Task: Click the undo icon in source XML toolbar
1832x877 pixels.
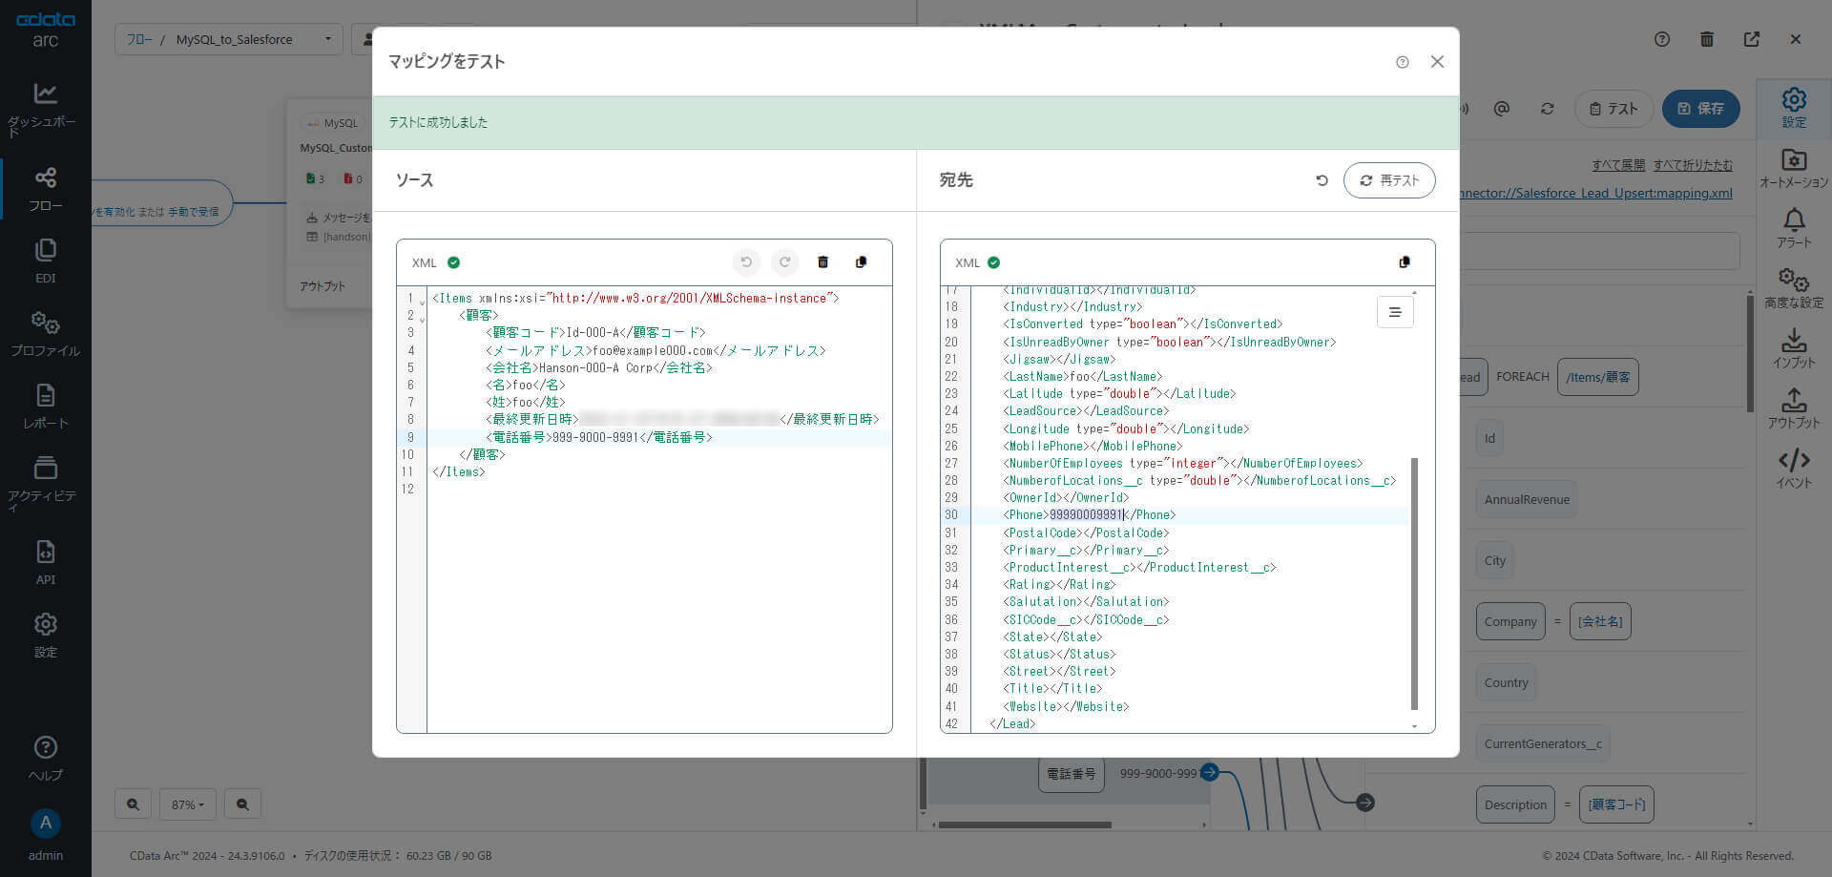Action: pyautogui.click(x=746, y=262)
